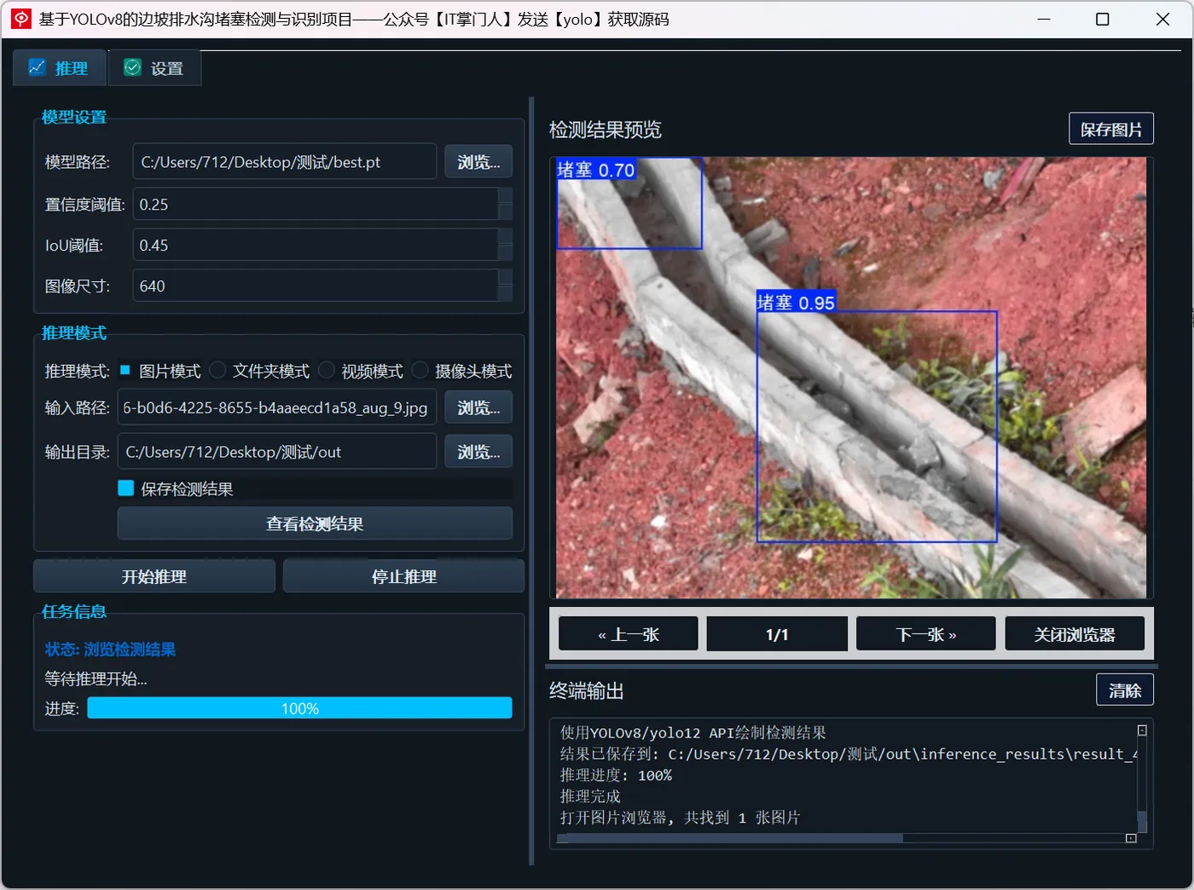Click the 模型路径 input field
Viewport: 1194px width, 890px height.
point(285,161)
